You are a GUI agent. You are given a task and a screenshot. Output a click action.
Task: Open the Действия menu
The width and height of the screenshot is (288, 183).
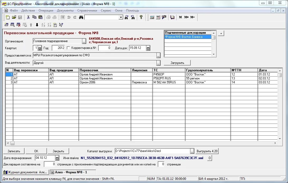pyautogui.click(x=28, y=11)
